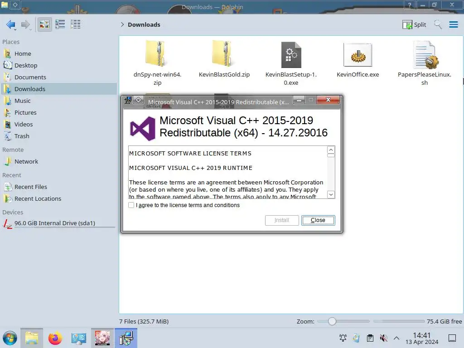Select KevinBlastGold.zip archive

click(224, 60)
